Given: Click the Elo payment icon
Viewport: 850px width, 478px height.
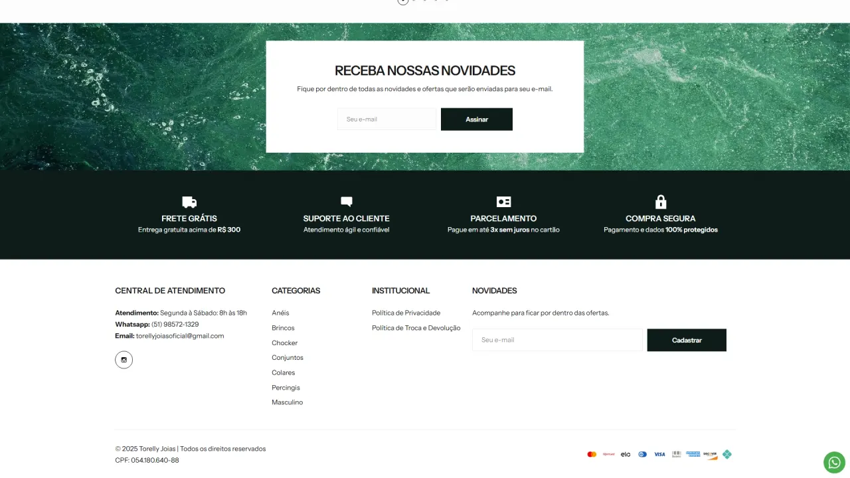Looking at the screenshot, I should pos(626,454).
